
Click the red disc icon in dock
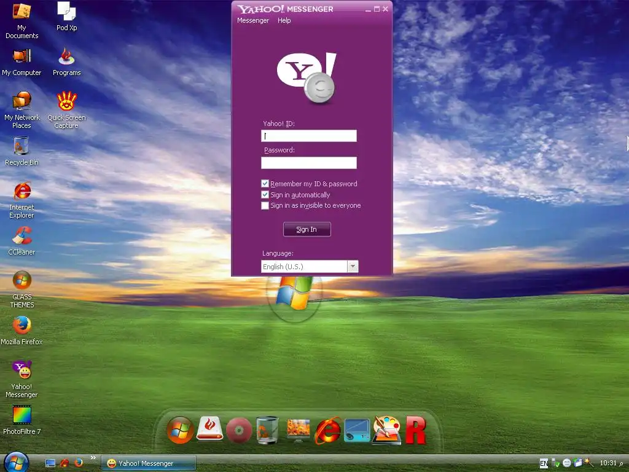click(x=239, y=430)
